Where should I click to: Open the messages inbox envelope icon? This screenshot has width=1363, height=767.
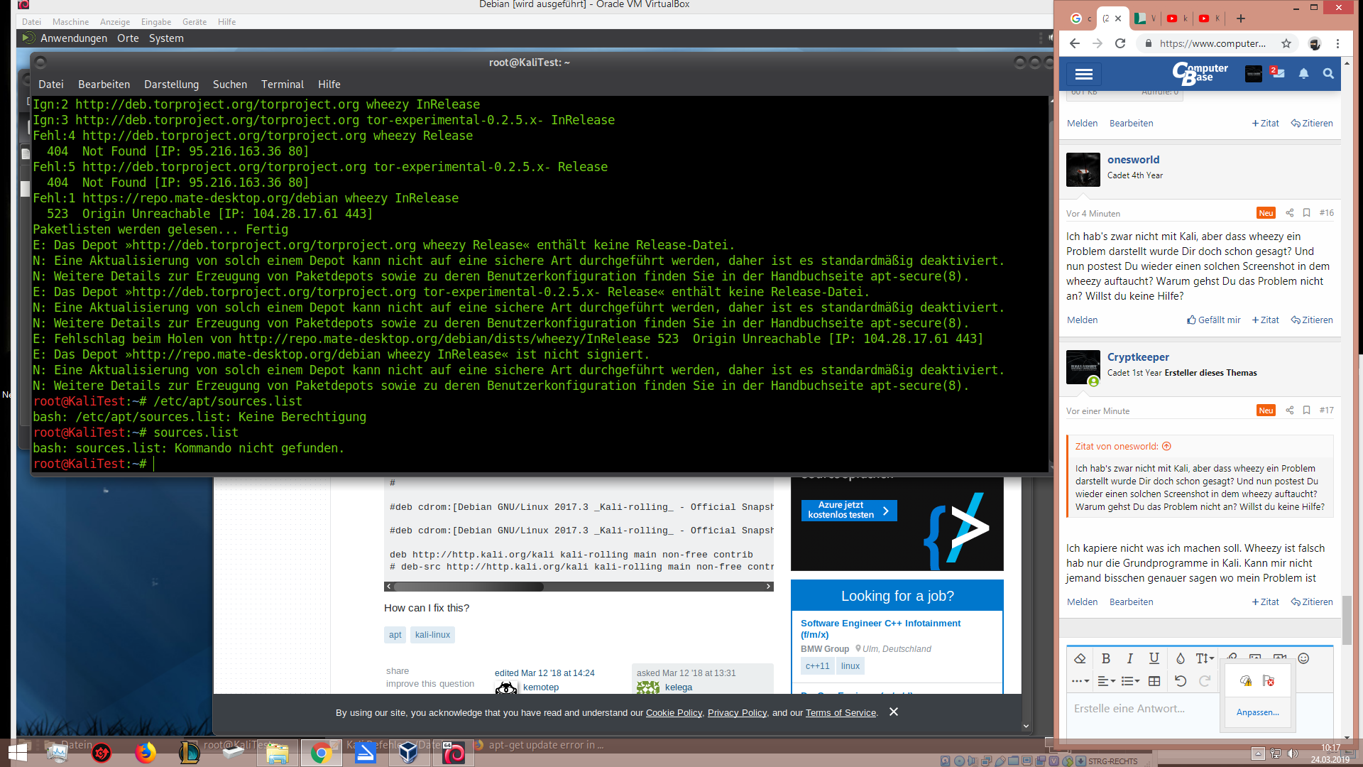tap(1279, 73)
